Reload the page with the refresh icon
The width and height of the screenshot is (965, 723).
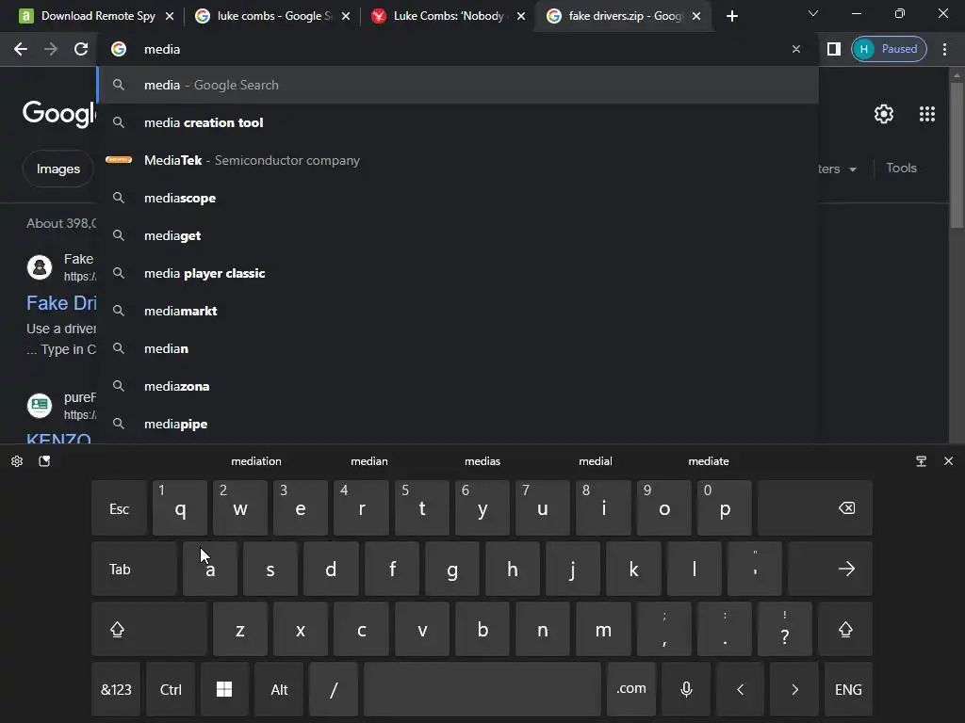(x=81, y=49)
